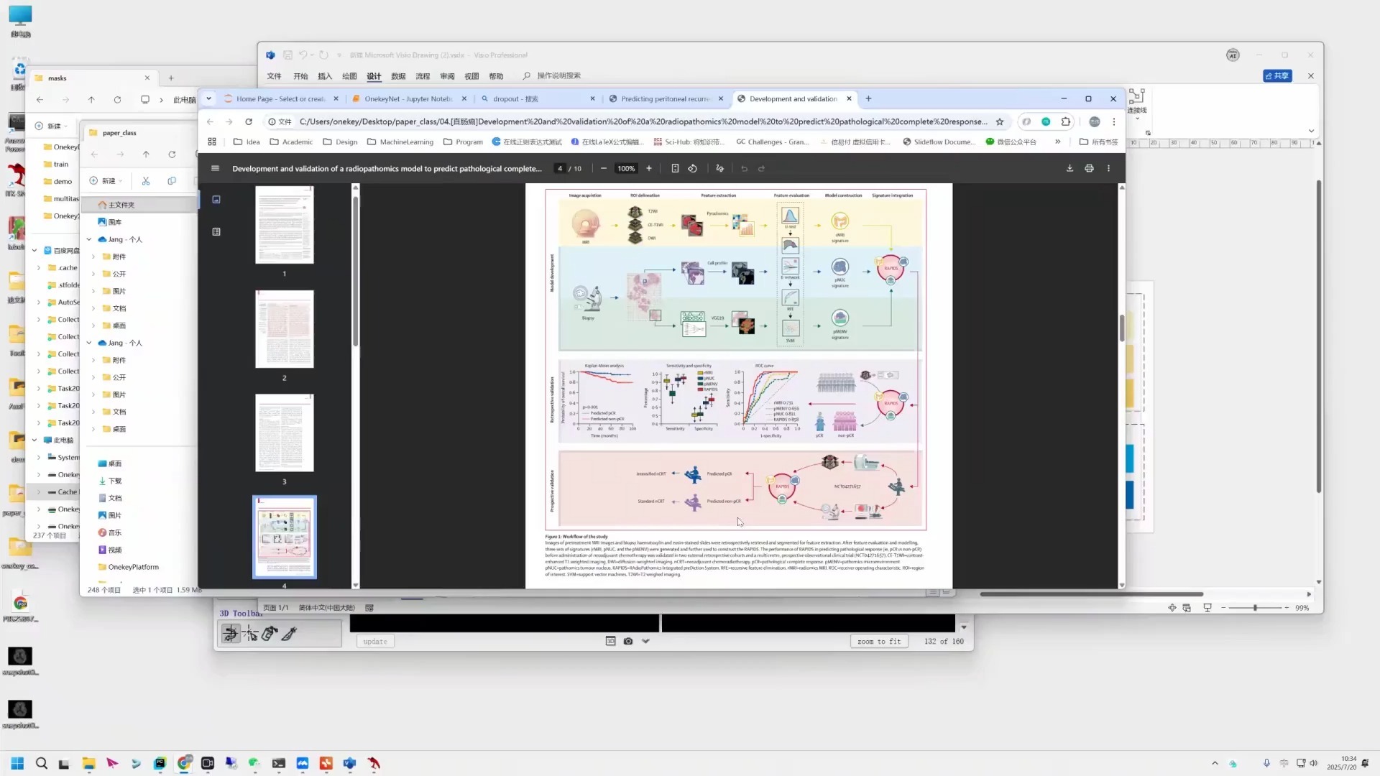Open the Visio 设计 ribbon tab
Screen dimensions: 1380x776
tap(374, 76)
